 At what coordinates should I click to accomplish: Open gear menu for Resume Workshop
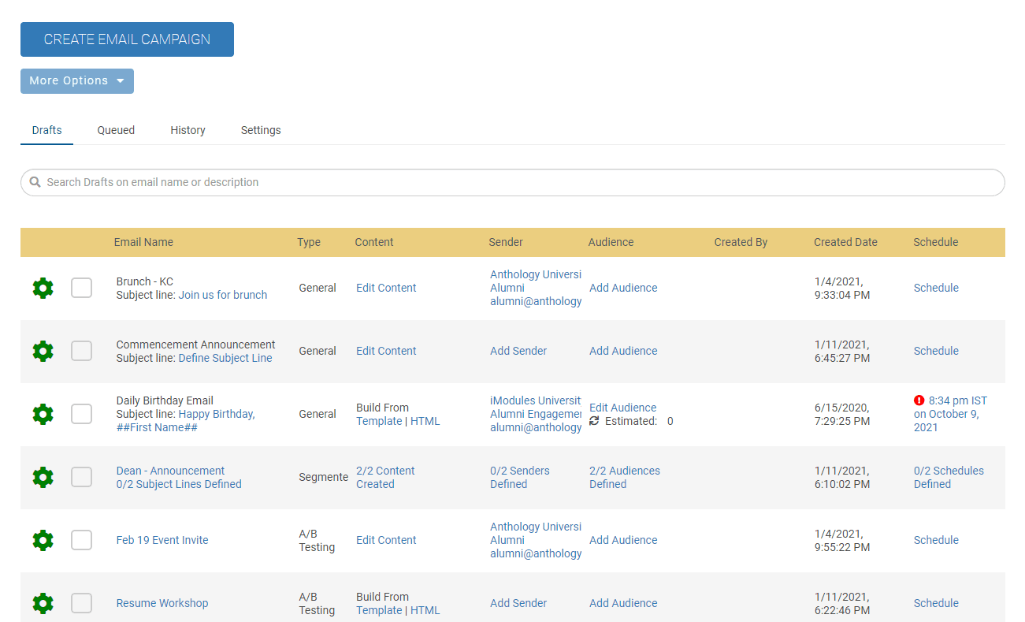click(x=43, y=604)
